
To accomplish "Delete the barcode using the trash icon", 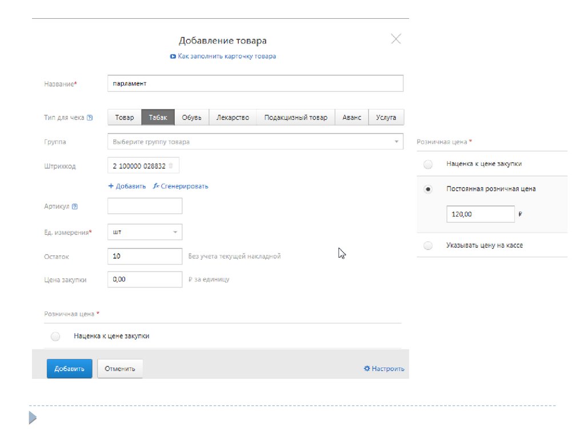I will (170, 166).
